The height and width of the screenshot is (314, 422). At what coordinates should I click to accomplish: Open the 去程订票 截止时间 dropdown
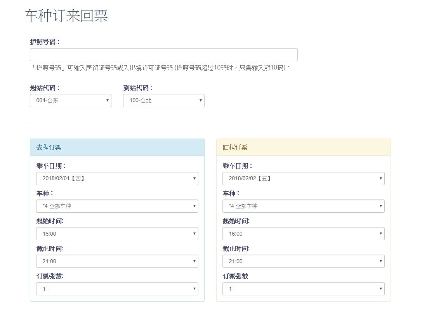pyautogui.click(x=117, y=261)
